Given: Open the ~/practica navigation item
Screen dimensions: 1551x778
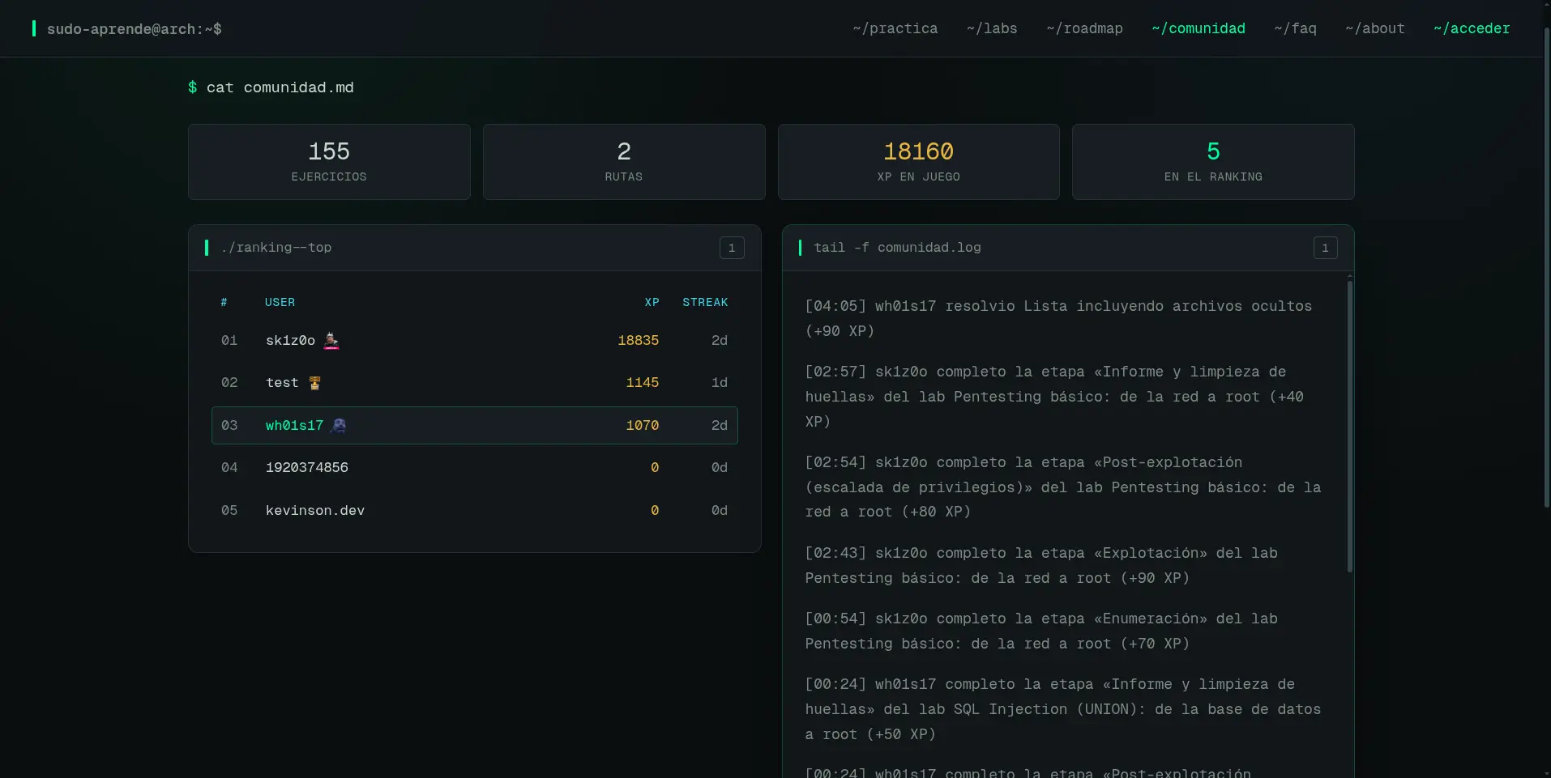Looking at the screenshot, I should (895, 28).
